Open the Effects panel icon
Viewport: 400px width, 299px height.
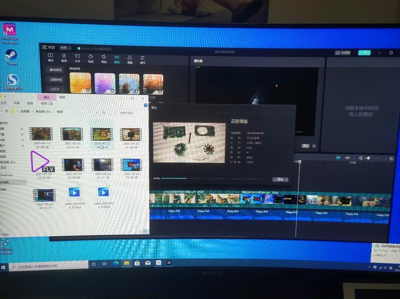click(104, 58)
